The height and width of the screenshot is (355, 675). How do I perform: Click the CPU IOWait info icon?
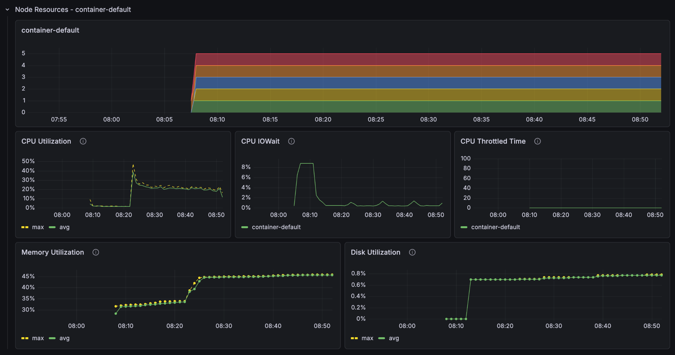coord(291,141)
